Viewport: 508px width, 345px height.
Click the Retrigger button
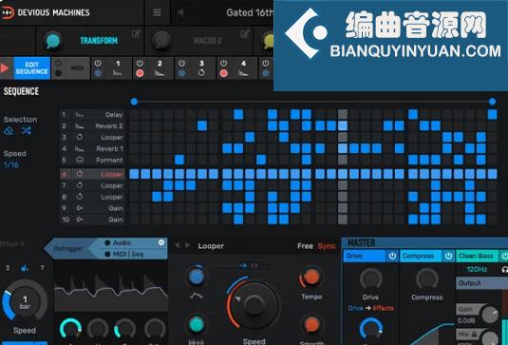(x=68, y=248)
